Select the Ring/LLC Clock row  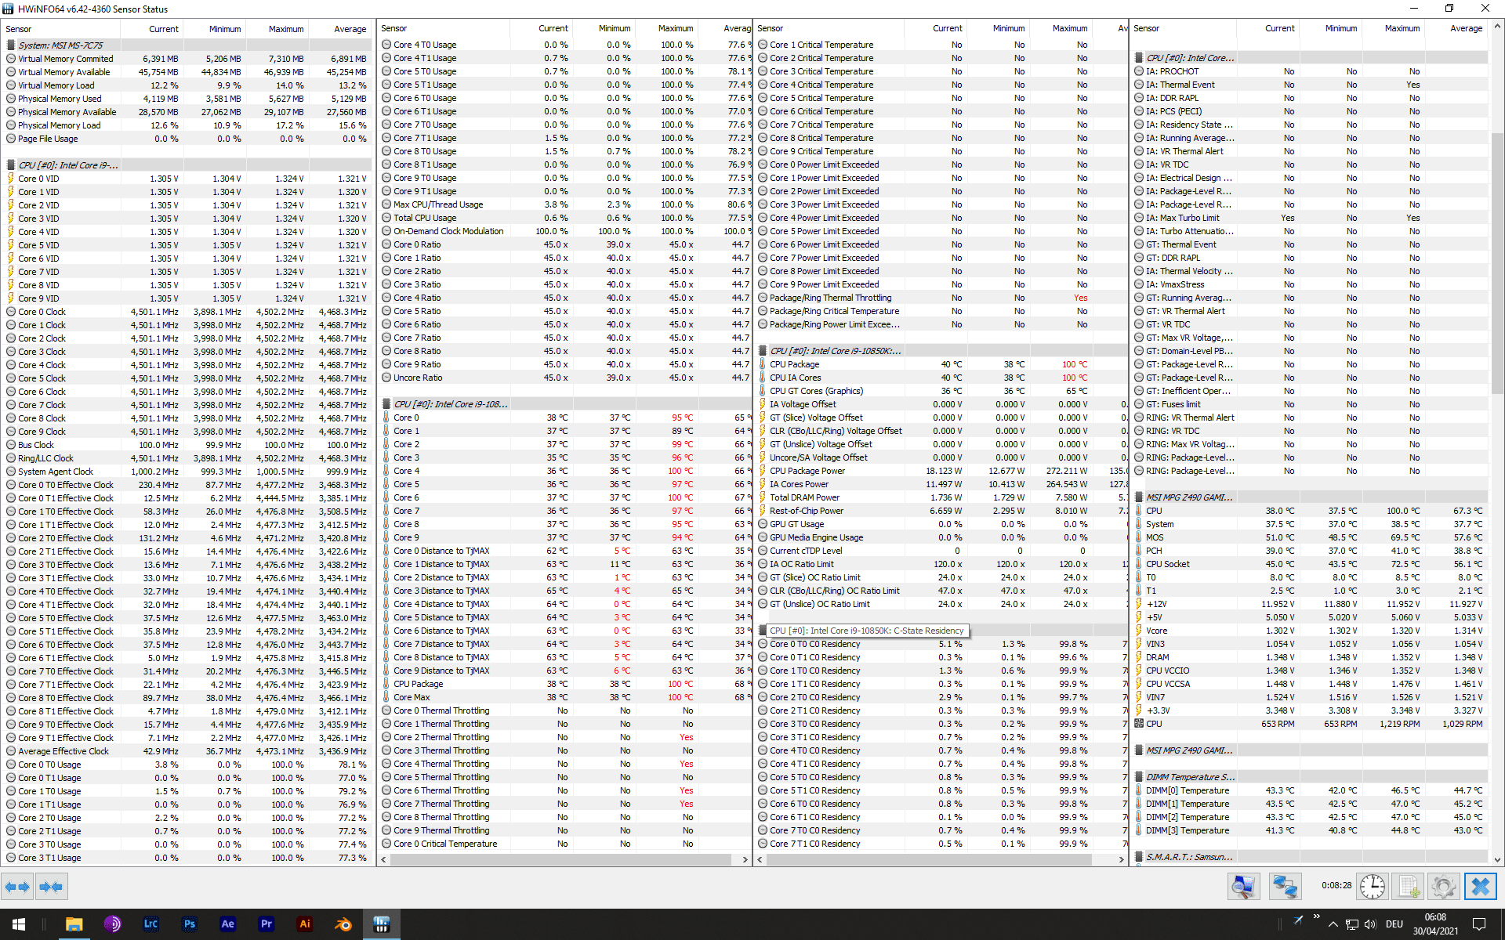click(187, 458)
